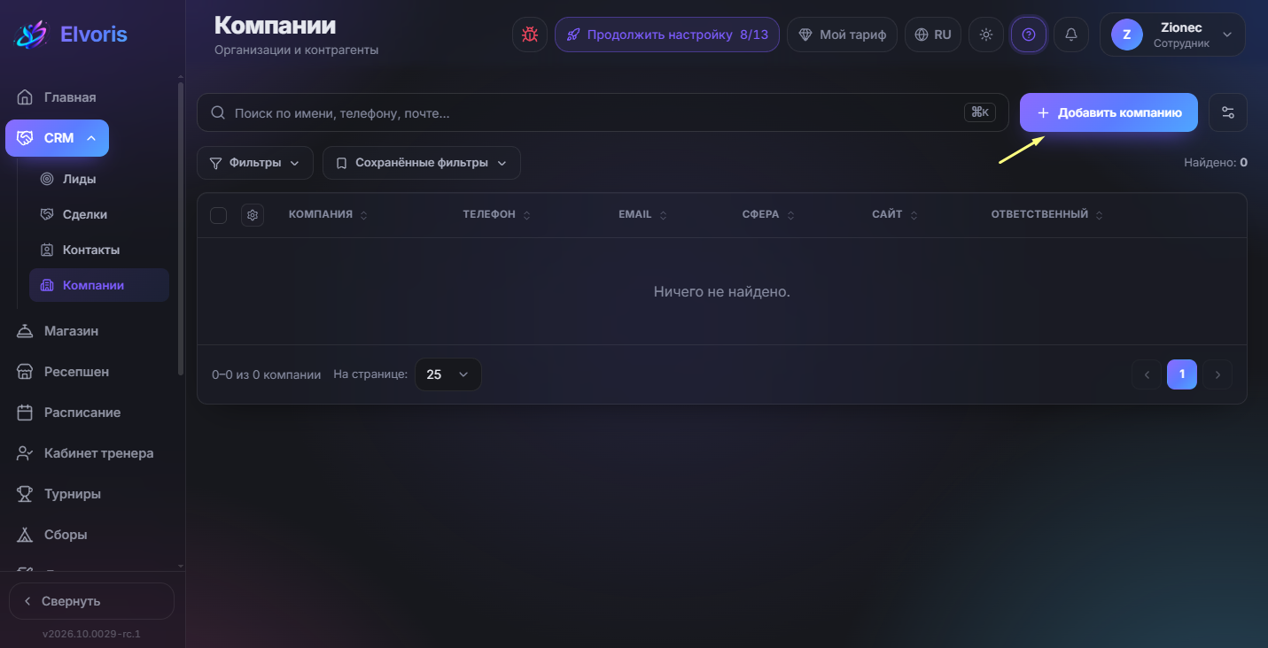Collapse the CRM menu section
1268x648 pixels.
[58, 138]
